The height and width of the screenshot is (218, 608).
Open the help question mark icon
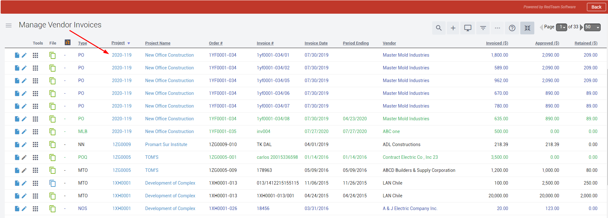coord(512,28)
